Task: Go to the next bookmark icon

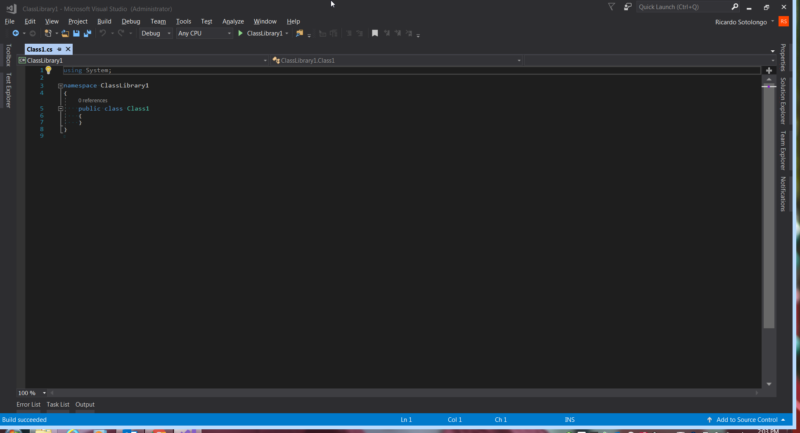Action: coord(398,33)
